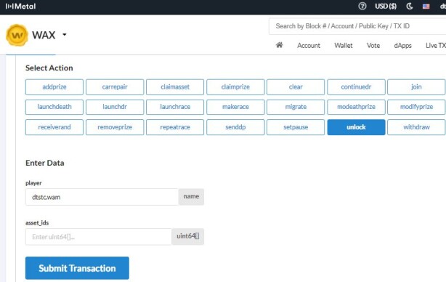Select the modifyprize action
The width and height of the screenshot is (446, 282).
pos(416,107)
